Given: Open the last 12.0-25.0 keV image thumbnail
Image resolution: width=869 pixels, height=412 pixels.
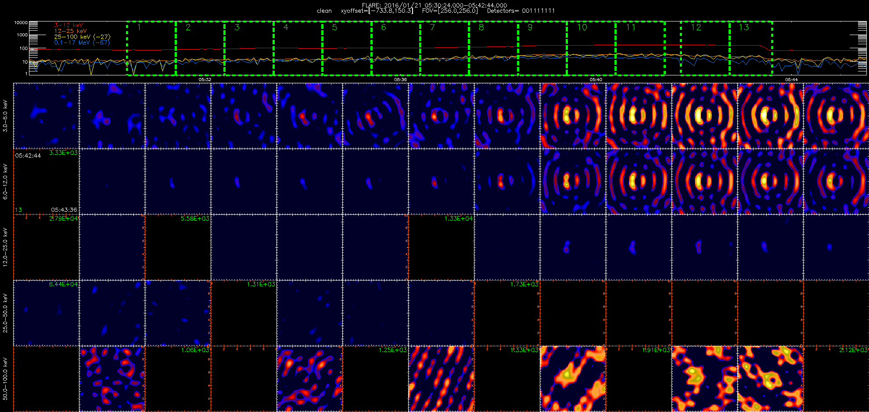Looking at the screenshot, I should pos(837,247).
